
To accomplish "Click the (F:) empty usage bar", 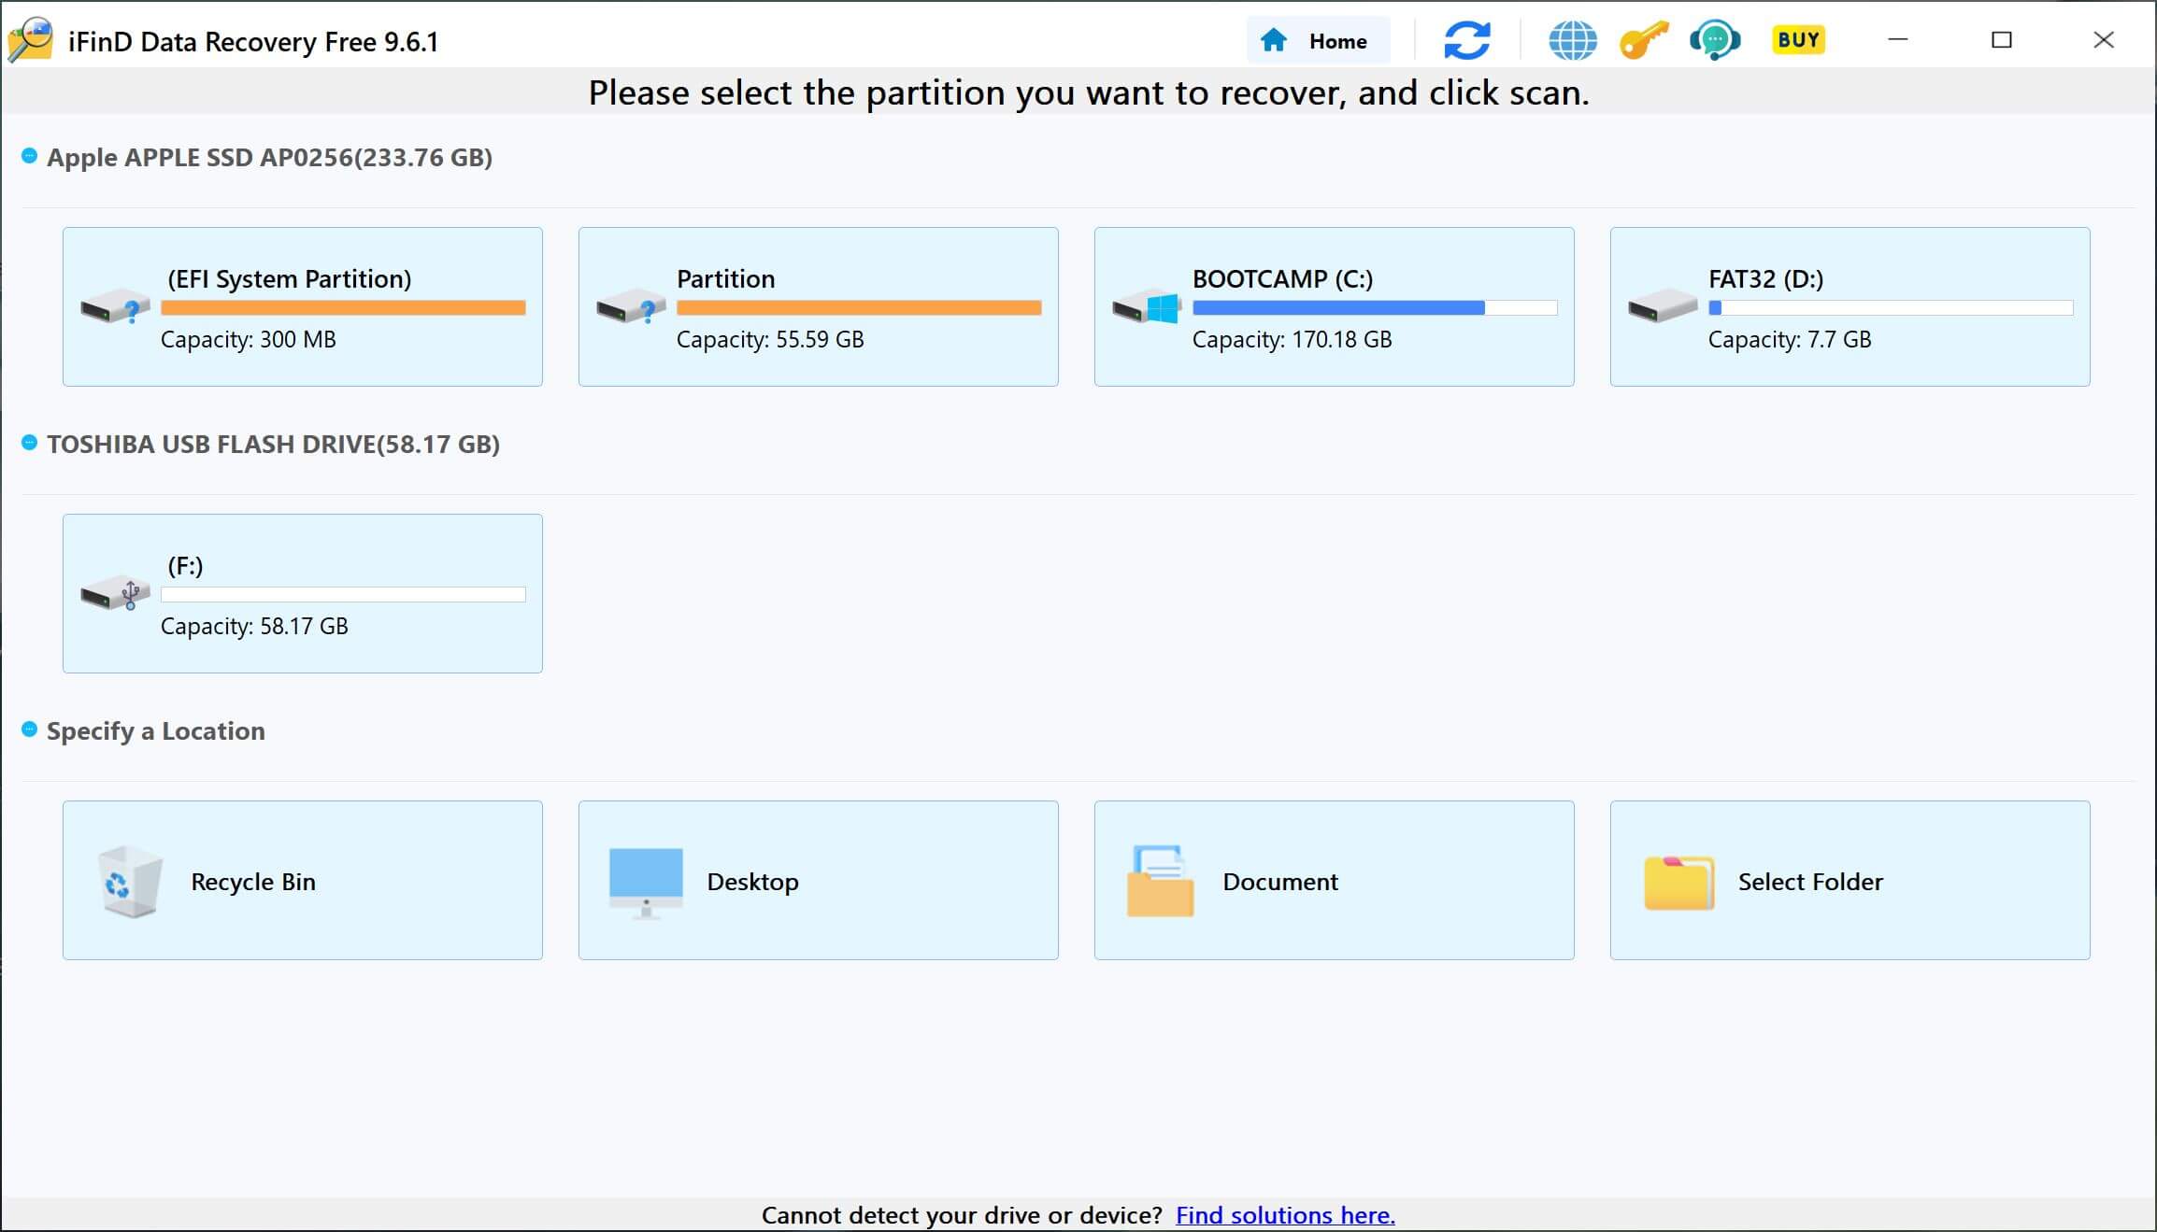I will 343,594.
